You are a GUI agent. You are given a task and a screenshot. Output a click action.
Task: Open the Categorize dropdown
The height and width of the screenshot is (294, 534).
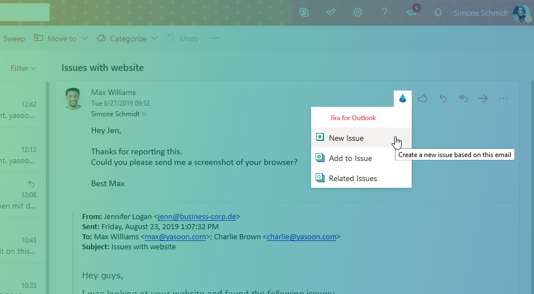(127, 39)
